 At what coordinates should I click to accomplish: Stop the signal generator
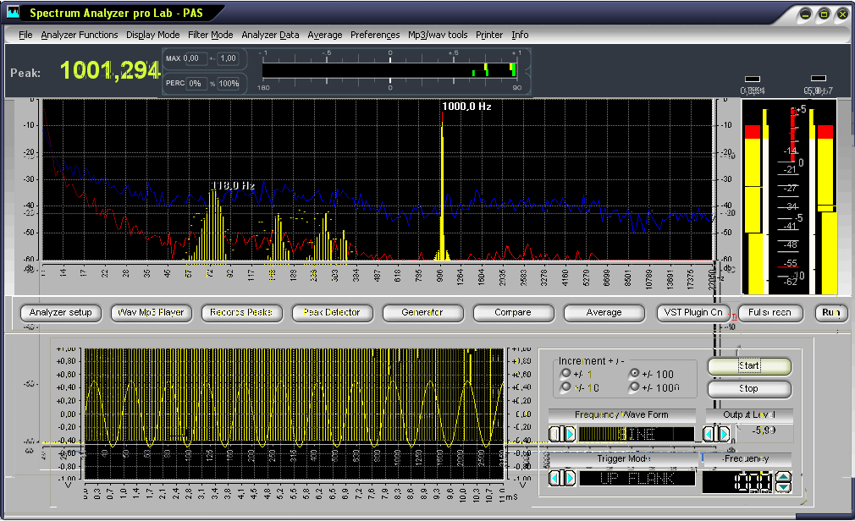748,389
